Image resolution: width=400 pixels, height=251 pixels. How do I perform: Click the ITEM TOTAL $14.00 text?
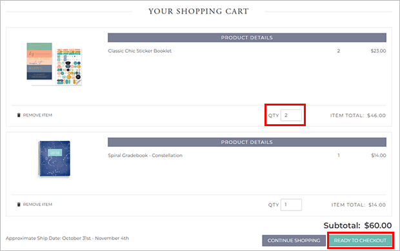click(x=359, y=205)
